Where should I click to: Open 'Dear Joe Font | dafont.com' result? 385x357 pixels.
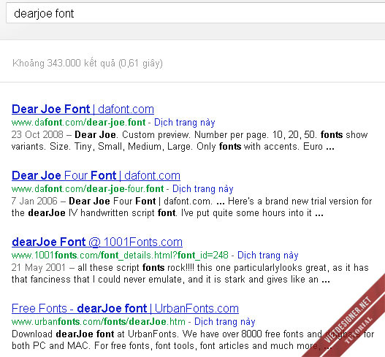coord(83,109)
